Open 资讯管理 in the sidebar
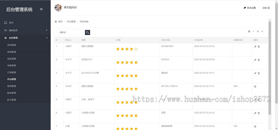278x130 pixels. 11,45
